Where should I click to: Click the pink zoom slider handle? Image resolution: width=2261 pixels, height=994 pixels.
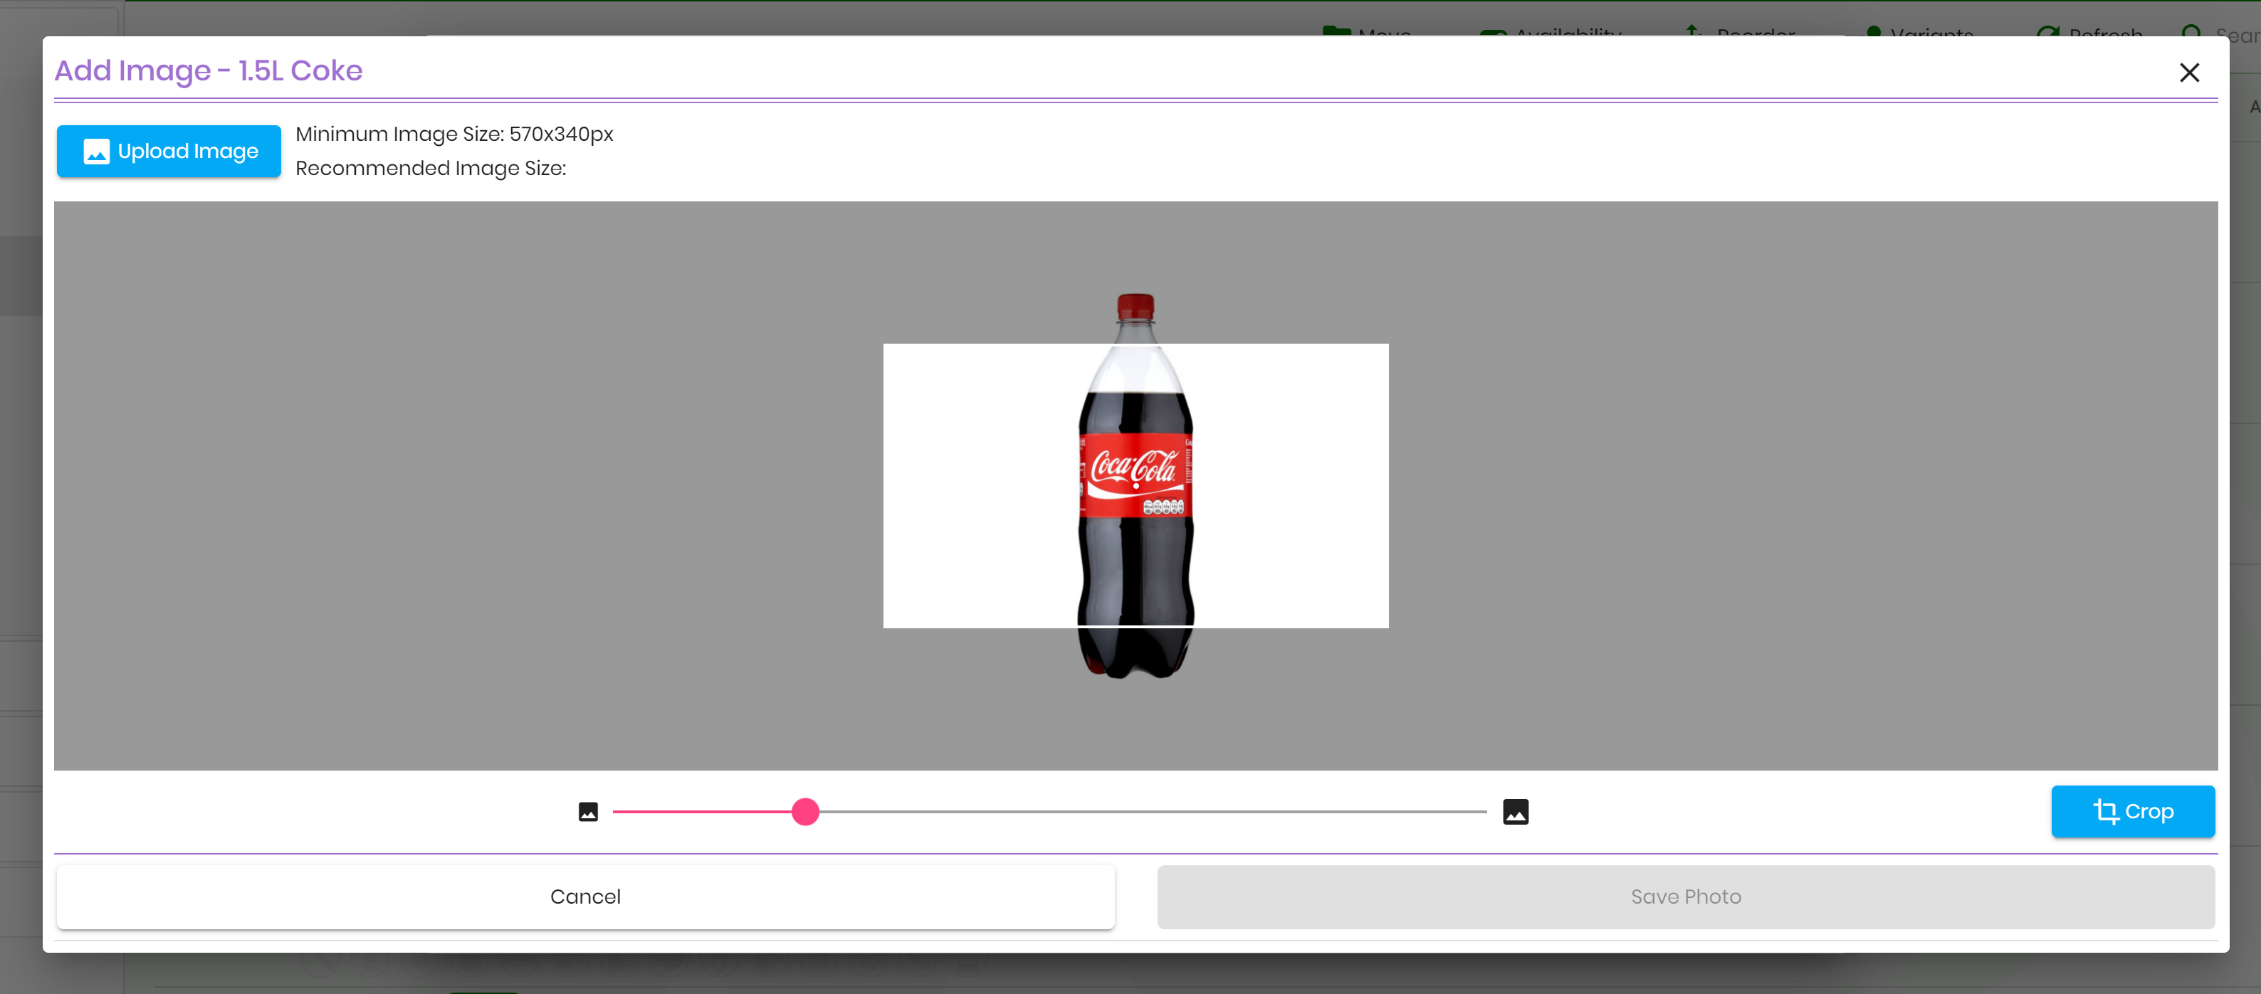(805, 812)
